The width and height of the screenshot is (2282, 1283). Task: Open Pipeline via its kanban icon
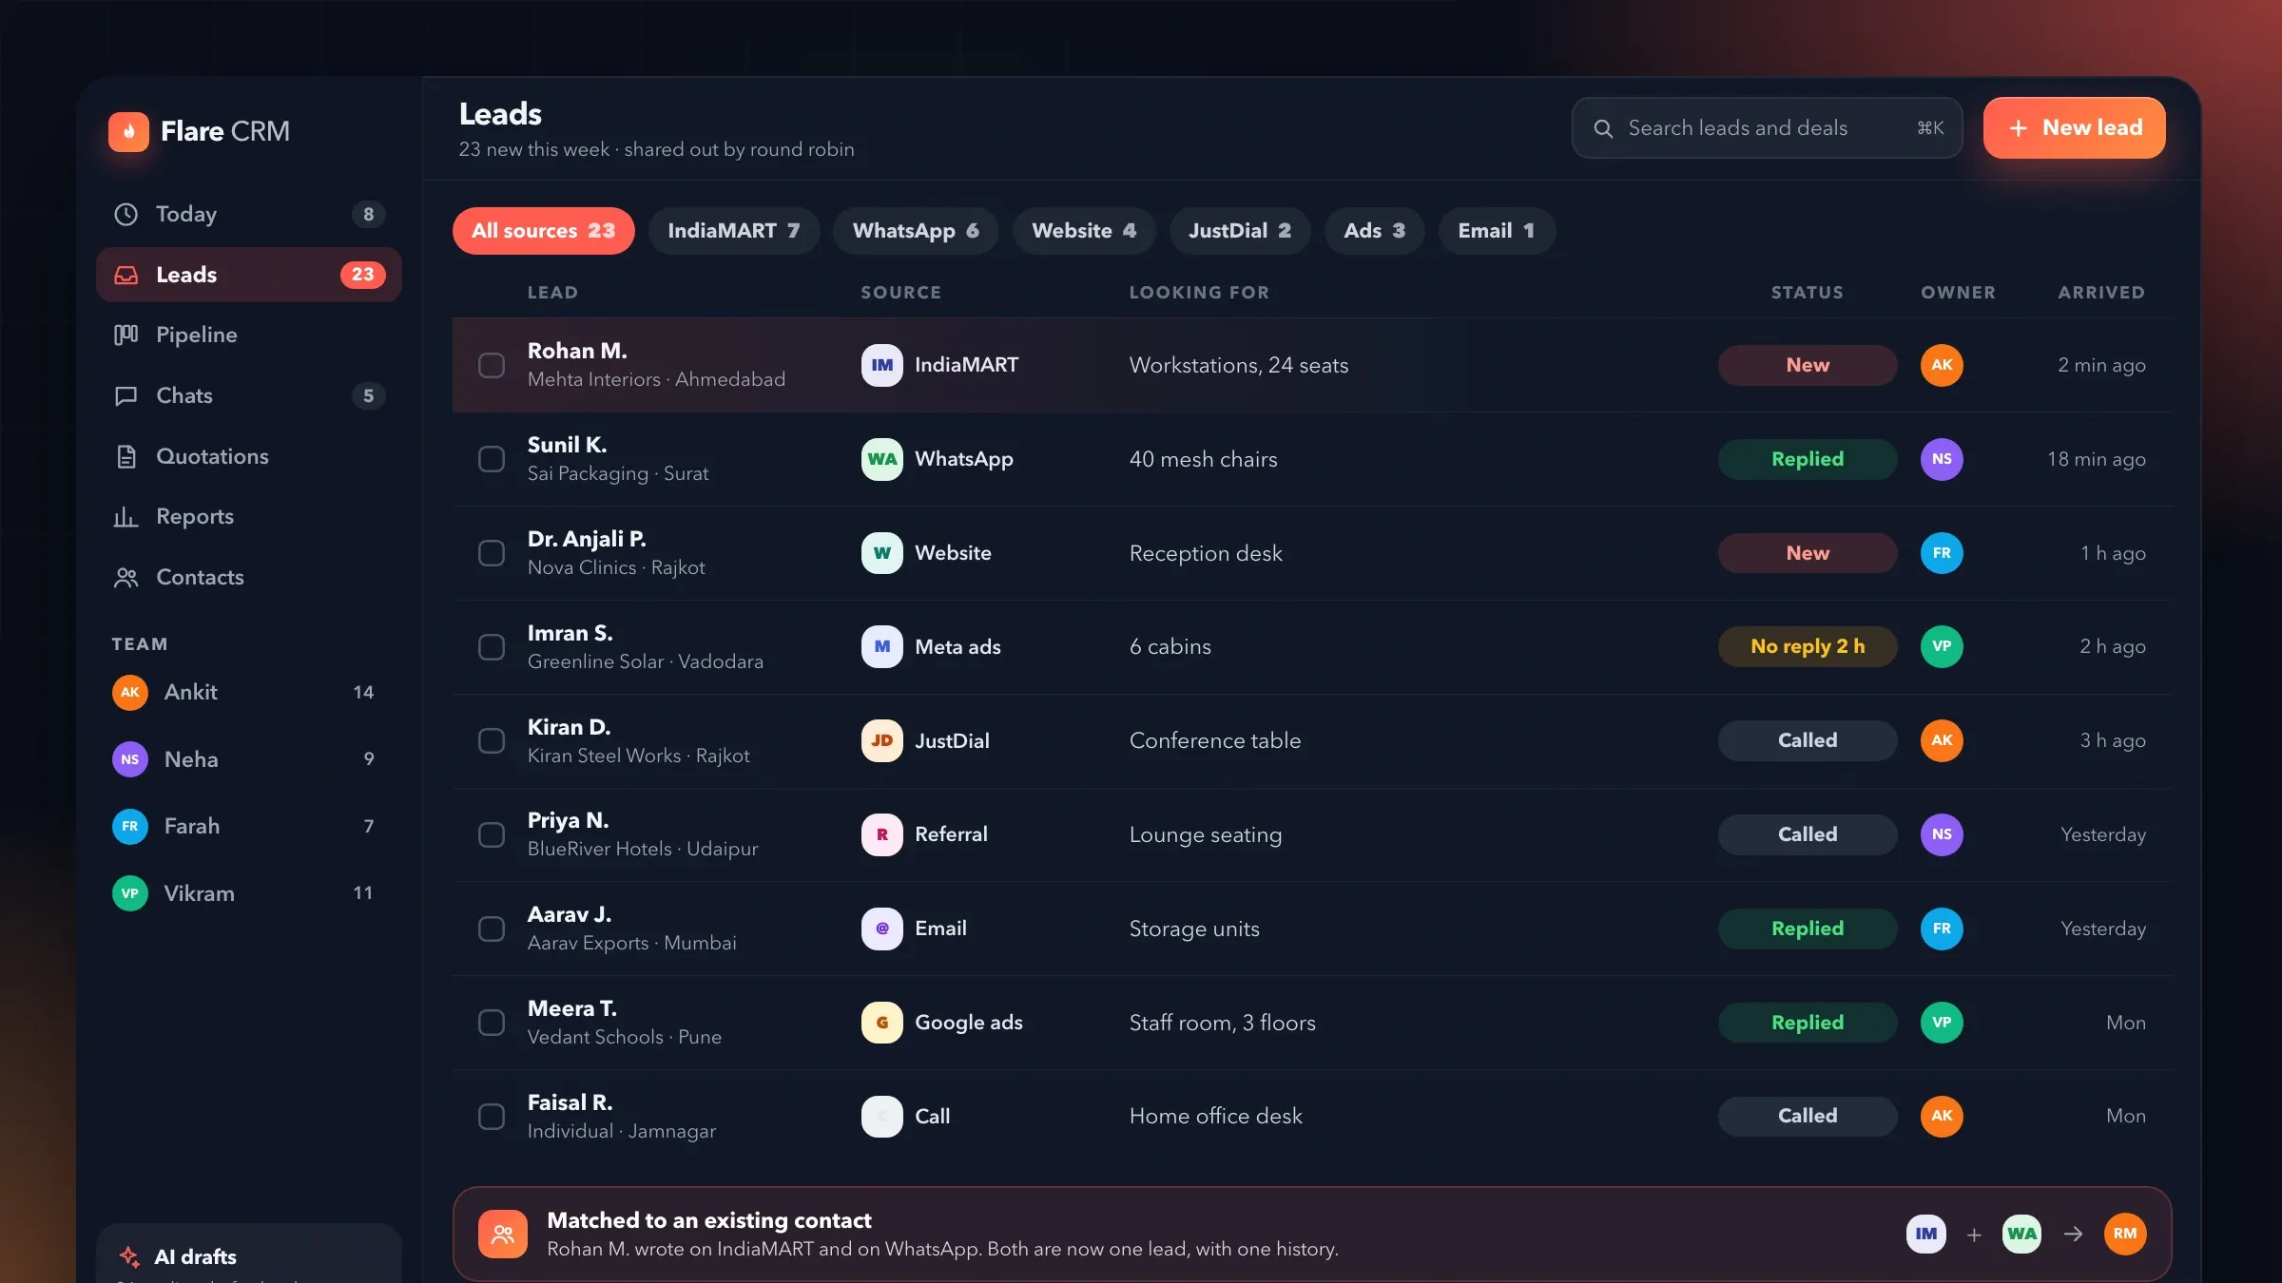coord(126,335)
